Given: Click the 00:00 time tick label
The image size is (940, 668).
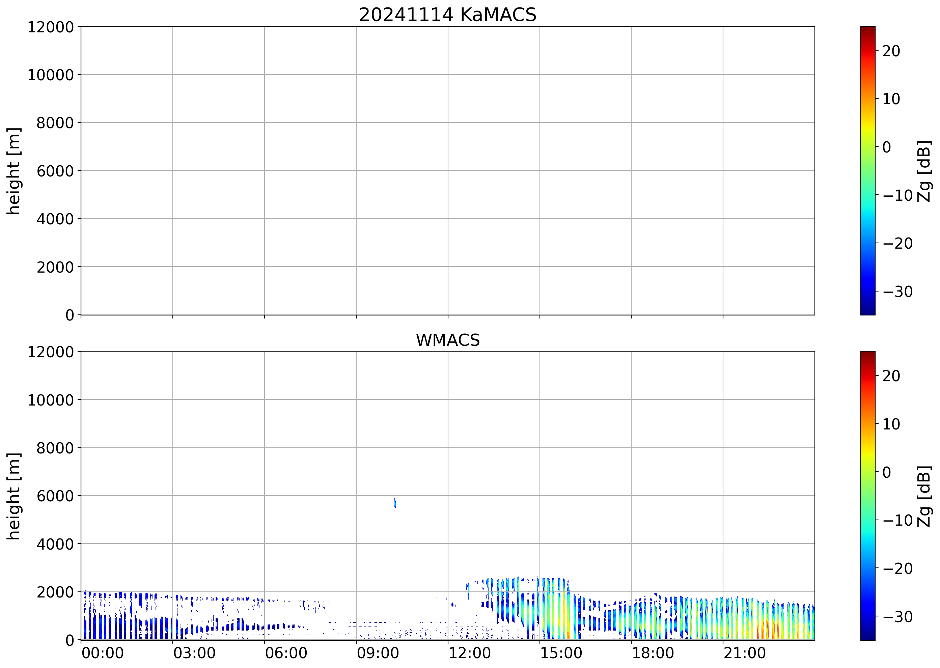Looking at the screenshot, I should point(103,653).
